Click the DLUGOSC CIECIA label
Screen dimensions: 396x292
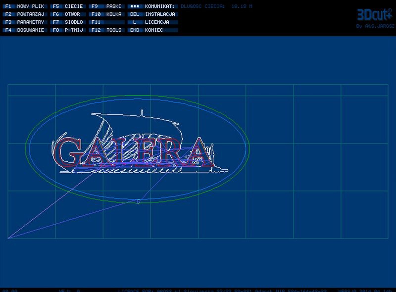tap(202, 6)
